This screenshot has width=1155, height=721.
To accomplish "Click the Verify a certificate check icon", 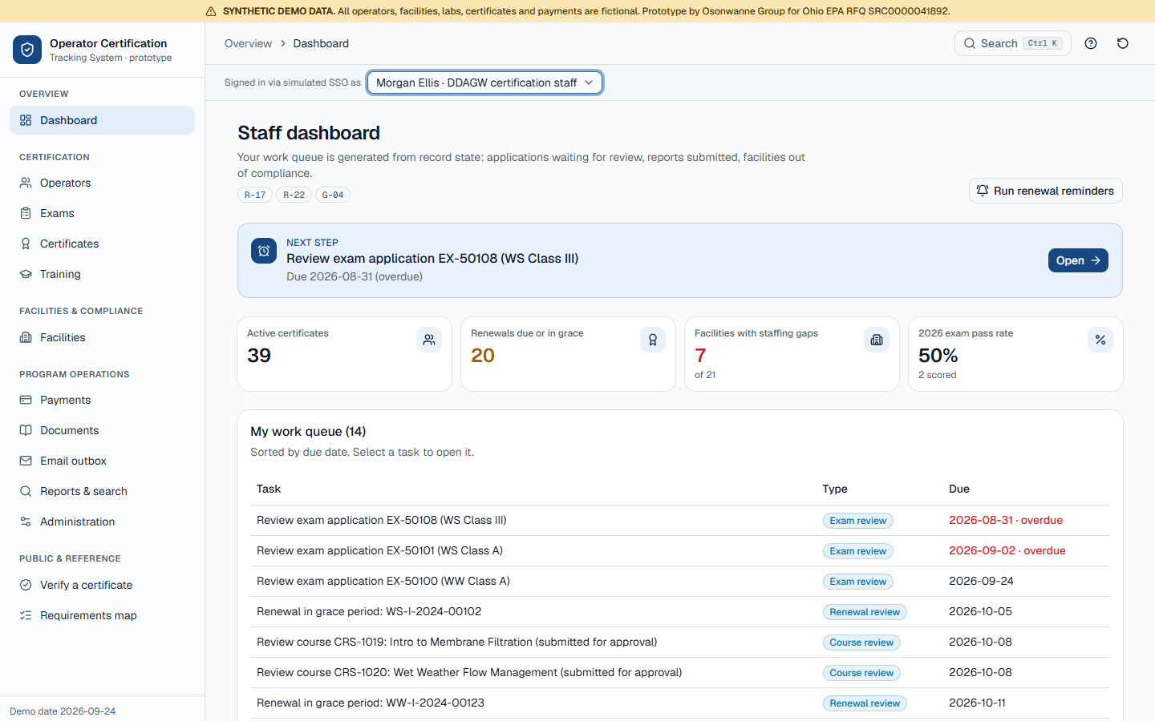I will 26,585.
